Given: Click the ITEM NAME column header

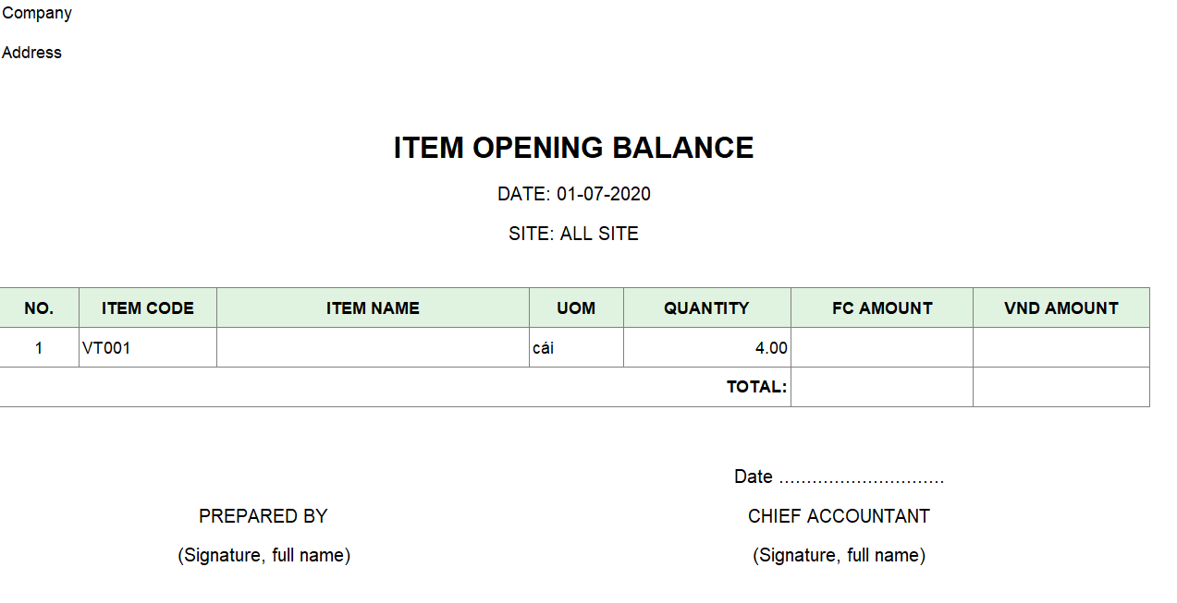Looking at the screenshot, I should pyautogui.click(x=373, y=308).
